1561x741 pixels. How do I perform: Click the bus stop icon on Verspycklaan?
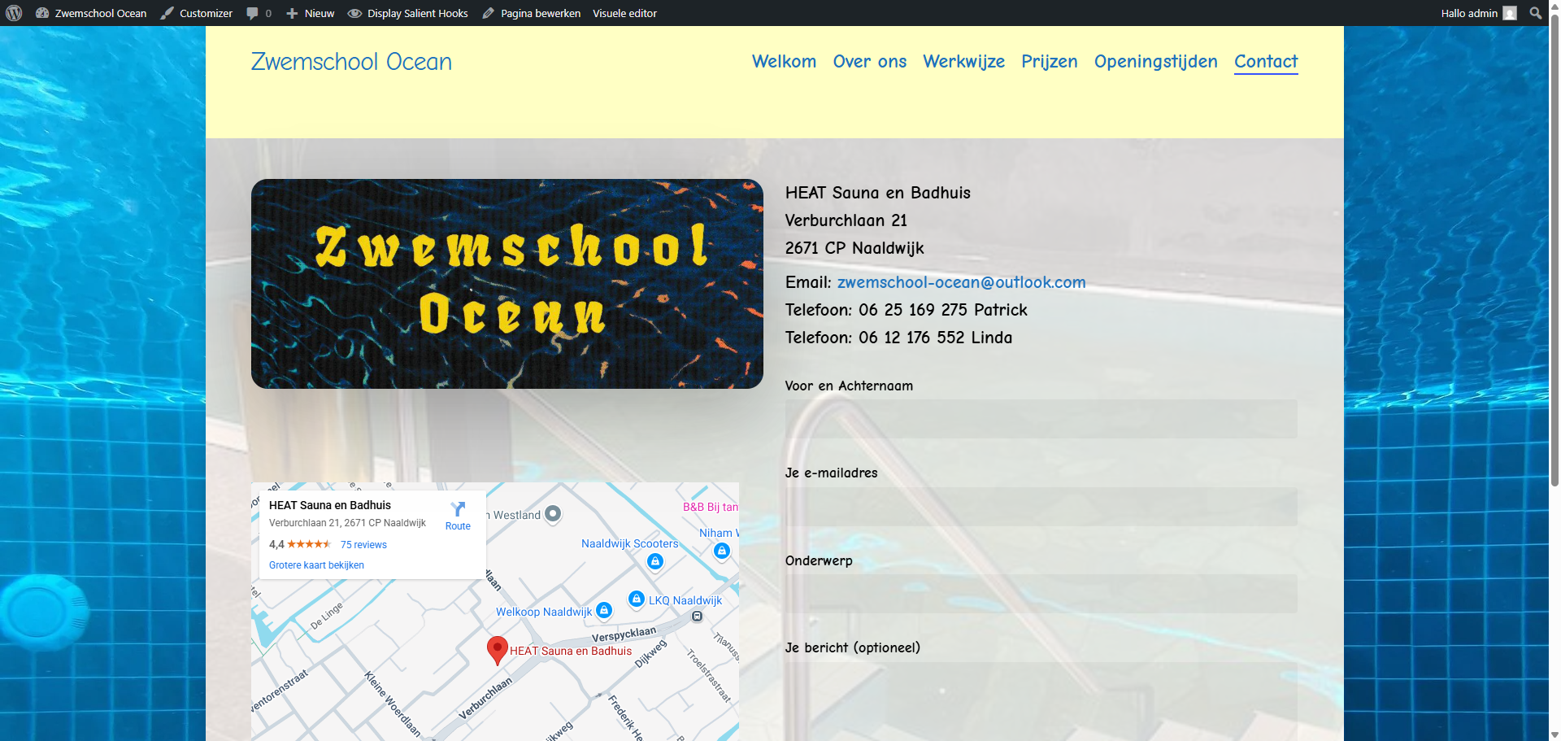[697, 617]
